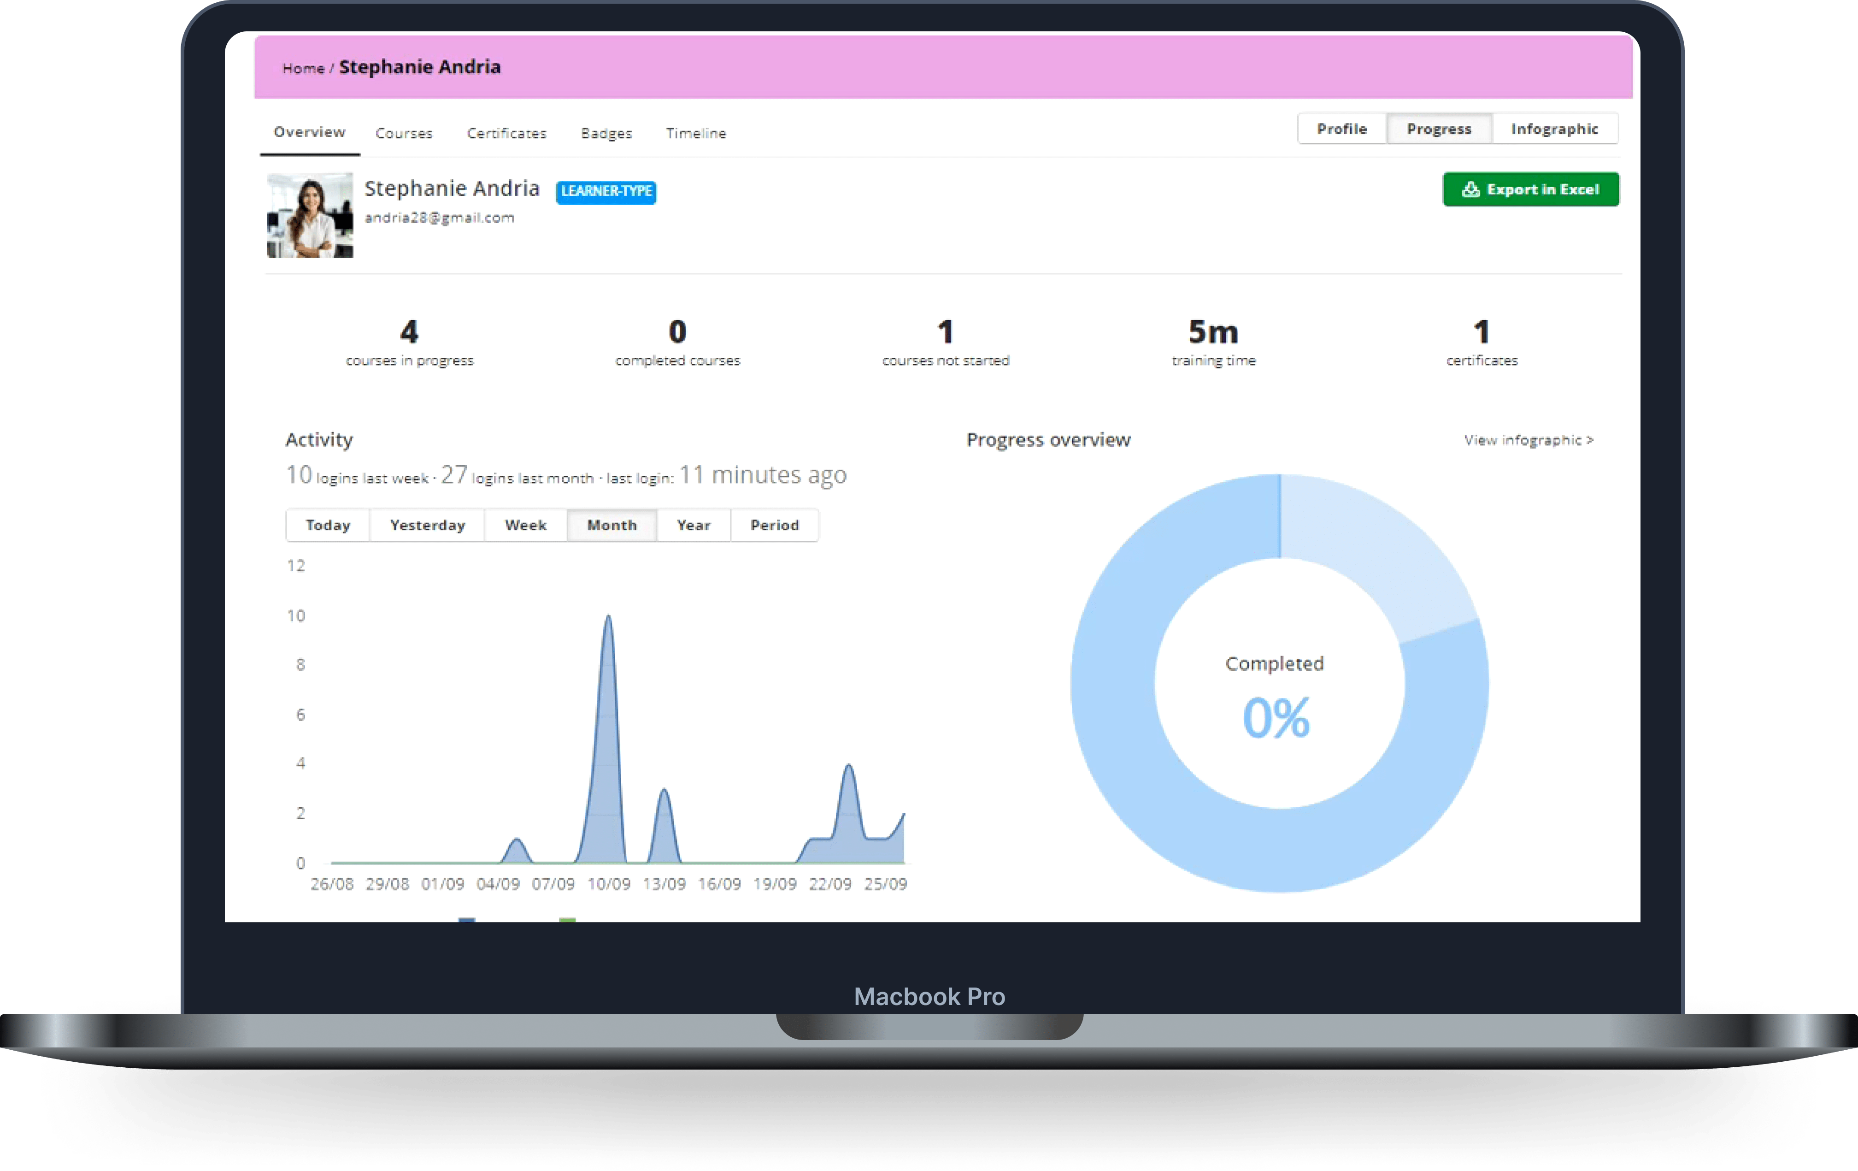Click the 10/09 peak on activity chart

click(x=608, y=617)
